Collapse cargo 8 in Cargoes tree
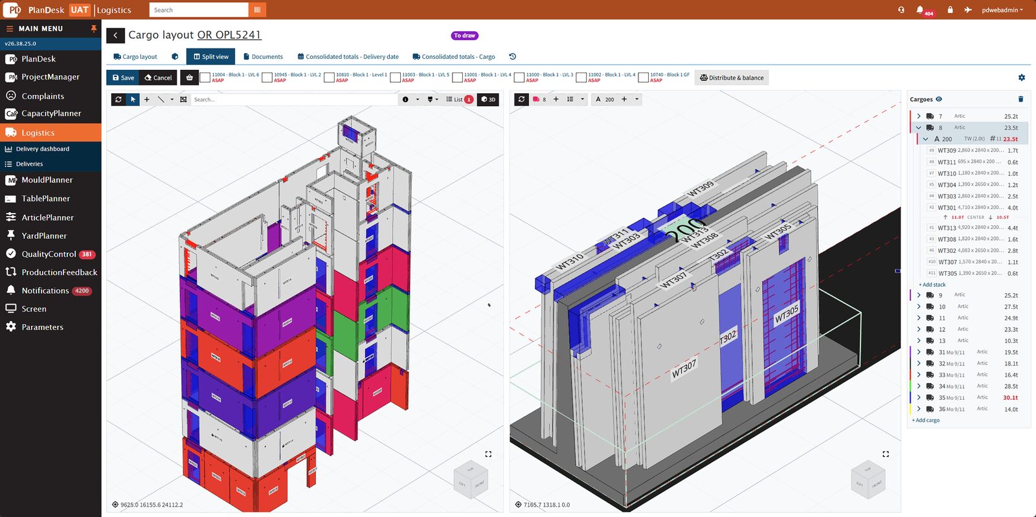 pos(918,127)
